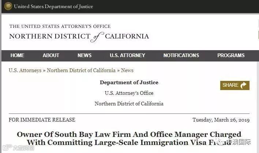Open Northern District of California breadcrumb
Viewport: 259px width, 153px height.
(x=81, y=70)
